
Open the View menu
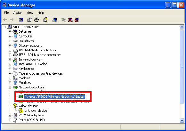(x=30, y=12)
